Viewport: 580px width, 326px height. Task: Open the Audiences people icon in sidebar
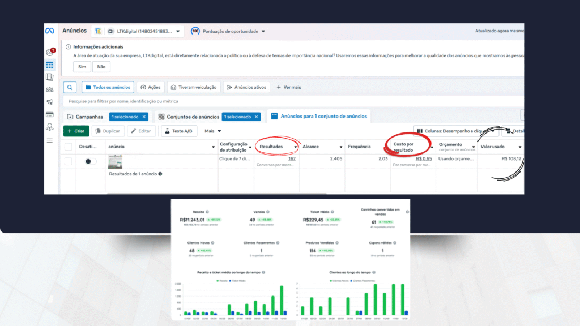pyautogui.click(x=50, y=89)
